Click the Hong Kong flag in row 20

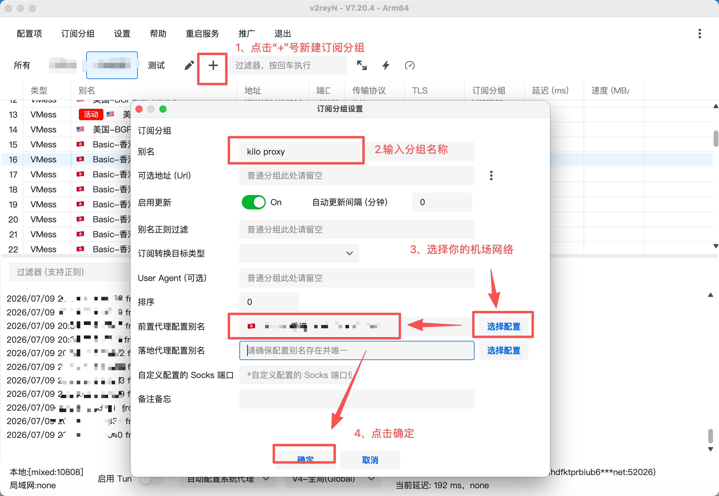pos(80,219)
